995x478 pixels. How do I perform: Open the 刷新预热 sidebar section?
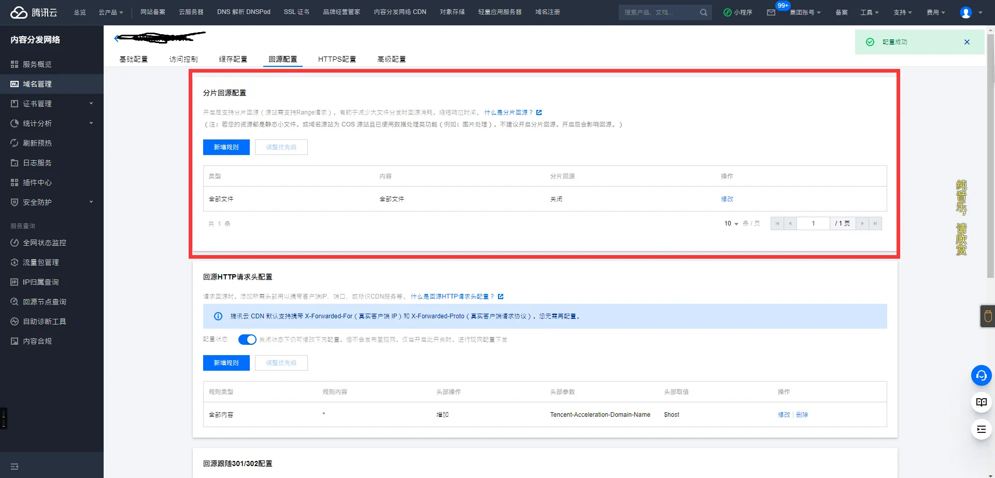36,143
